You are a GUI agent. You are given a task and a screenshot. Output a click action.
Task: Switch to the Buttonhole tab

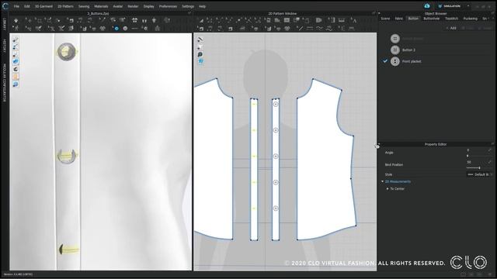[x=432, y=19]
